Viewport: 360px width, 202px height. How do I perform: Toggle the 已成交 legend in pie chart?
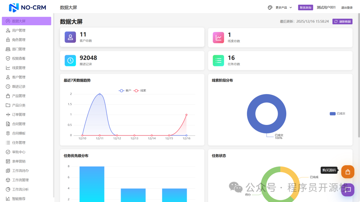(337, 114)
